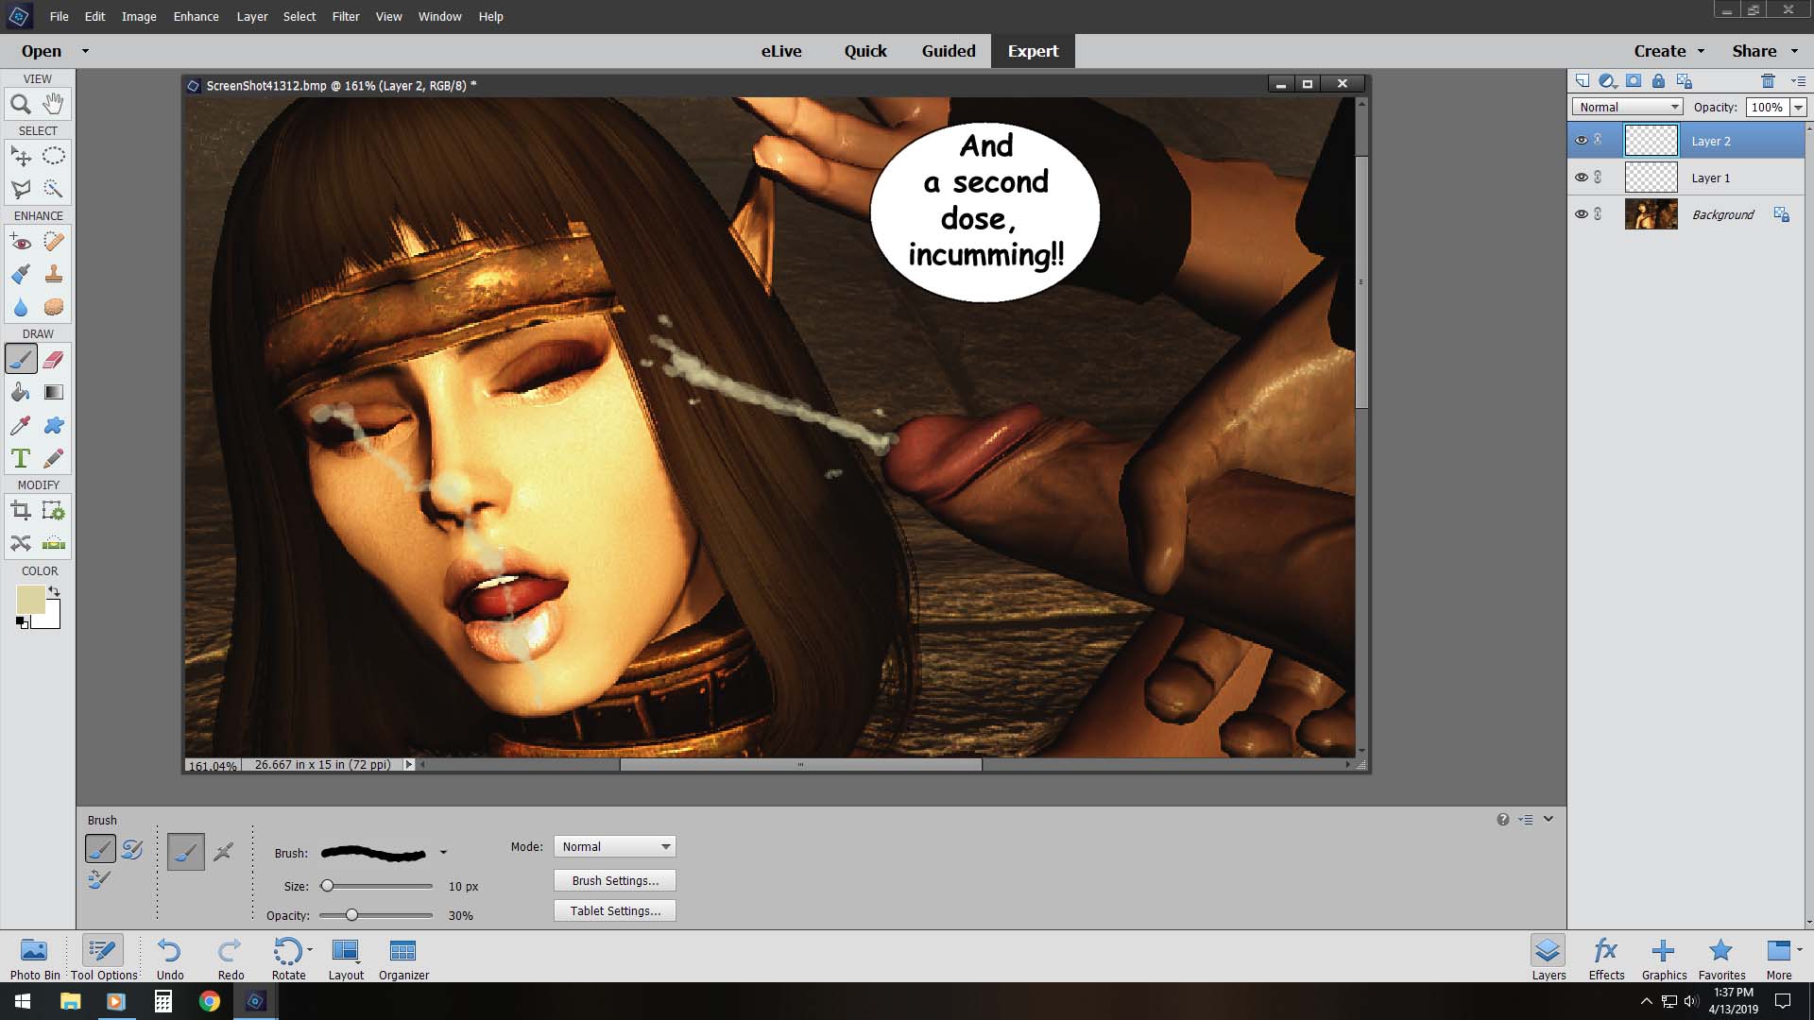This screenshot has width=1814, height=1020.
Task: Select the Smart Brush tool
Action: 21,274
